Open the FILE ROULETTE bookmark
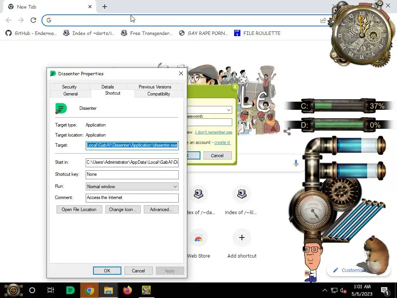The image size is (397, 298). (257, 33)
